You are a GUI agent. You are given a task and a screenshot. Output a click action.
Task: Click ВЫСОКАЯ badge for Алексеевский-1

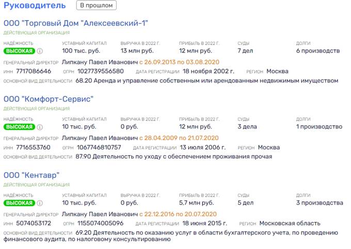[x=19, y=51]
